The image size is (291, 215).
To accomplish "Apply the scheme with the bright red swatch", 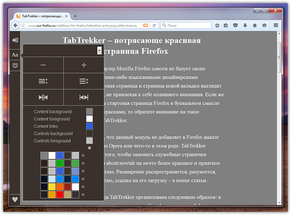I will (x=60, y=195).
